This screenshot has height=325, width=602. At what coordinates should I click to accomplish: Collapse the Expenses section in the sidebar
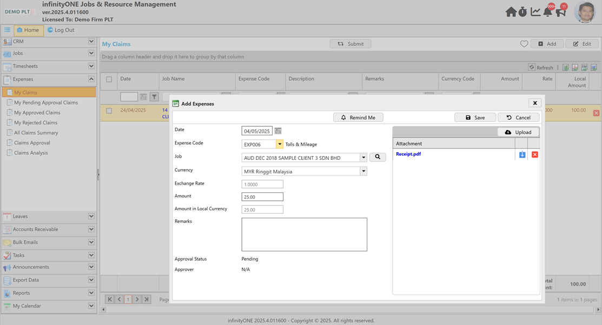click(91, 79)
